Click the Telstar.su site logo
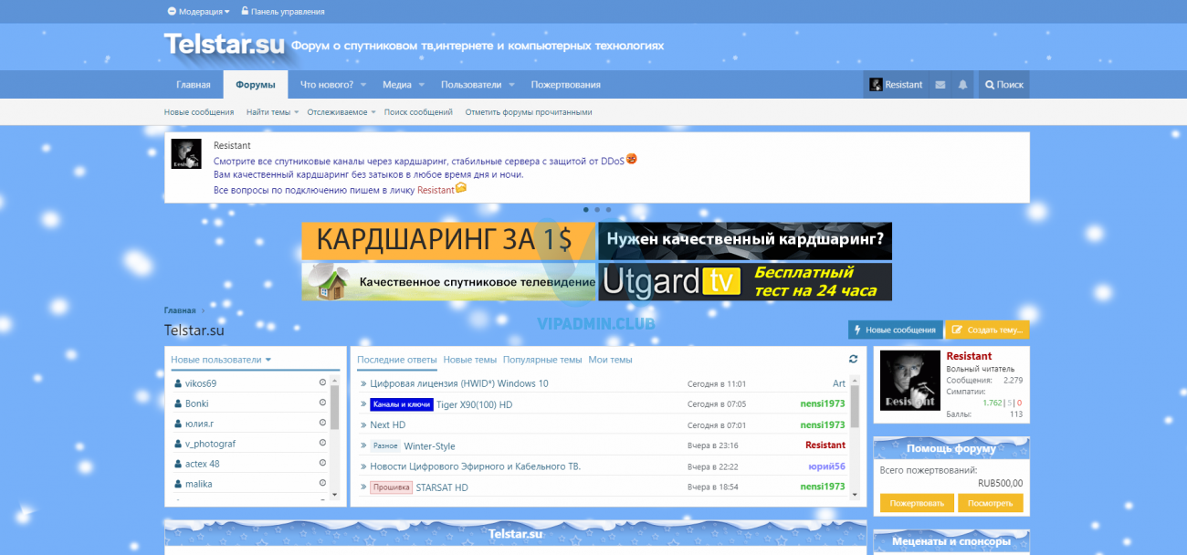Viewport: 1187px width, 555px height. (225, 44)
